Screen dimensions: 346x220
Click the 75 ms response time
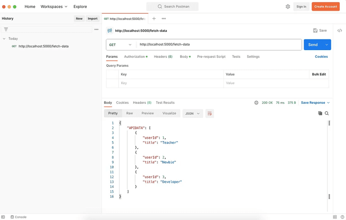[x=280, y=102]
